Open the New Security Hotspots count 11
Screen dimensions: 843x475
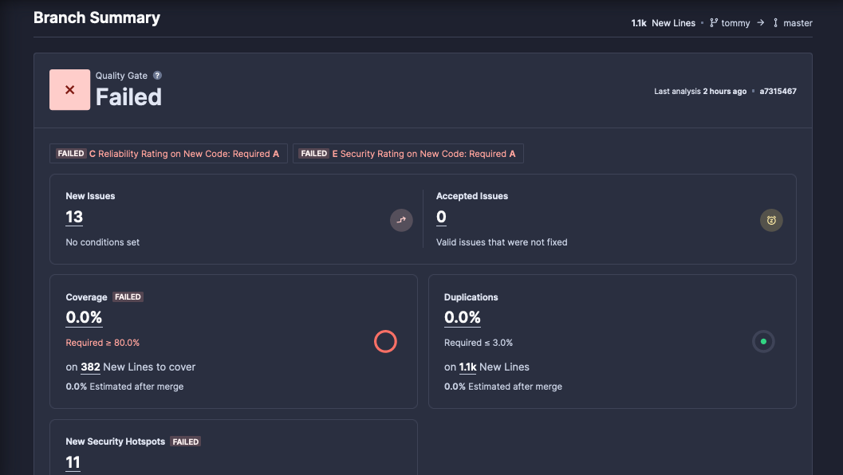click(x=73, y=461)
